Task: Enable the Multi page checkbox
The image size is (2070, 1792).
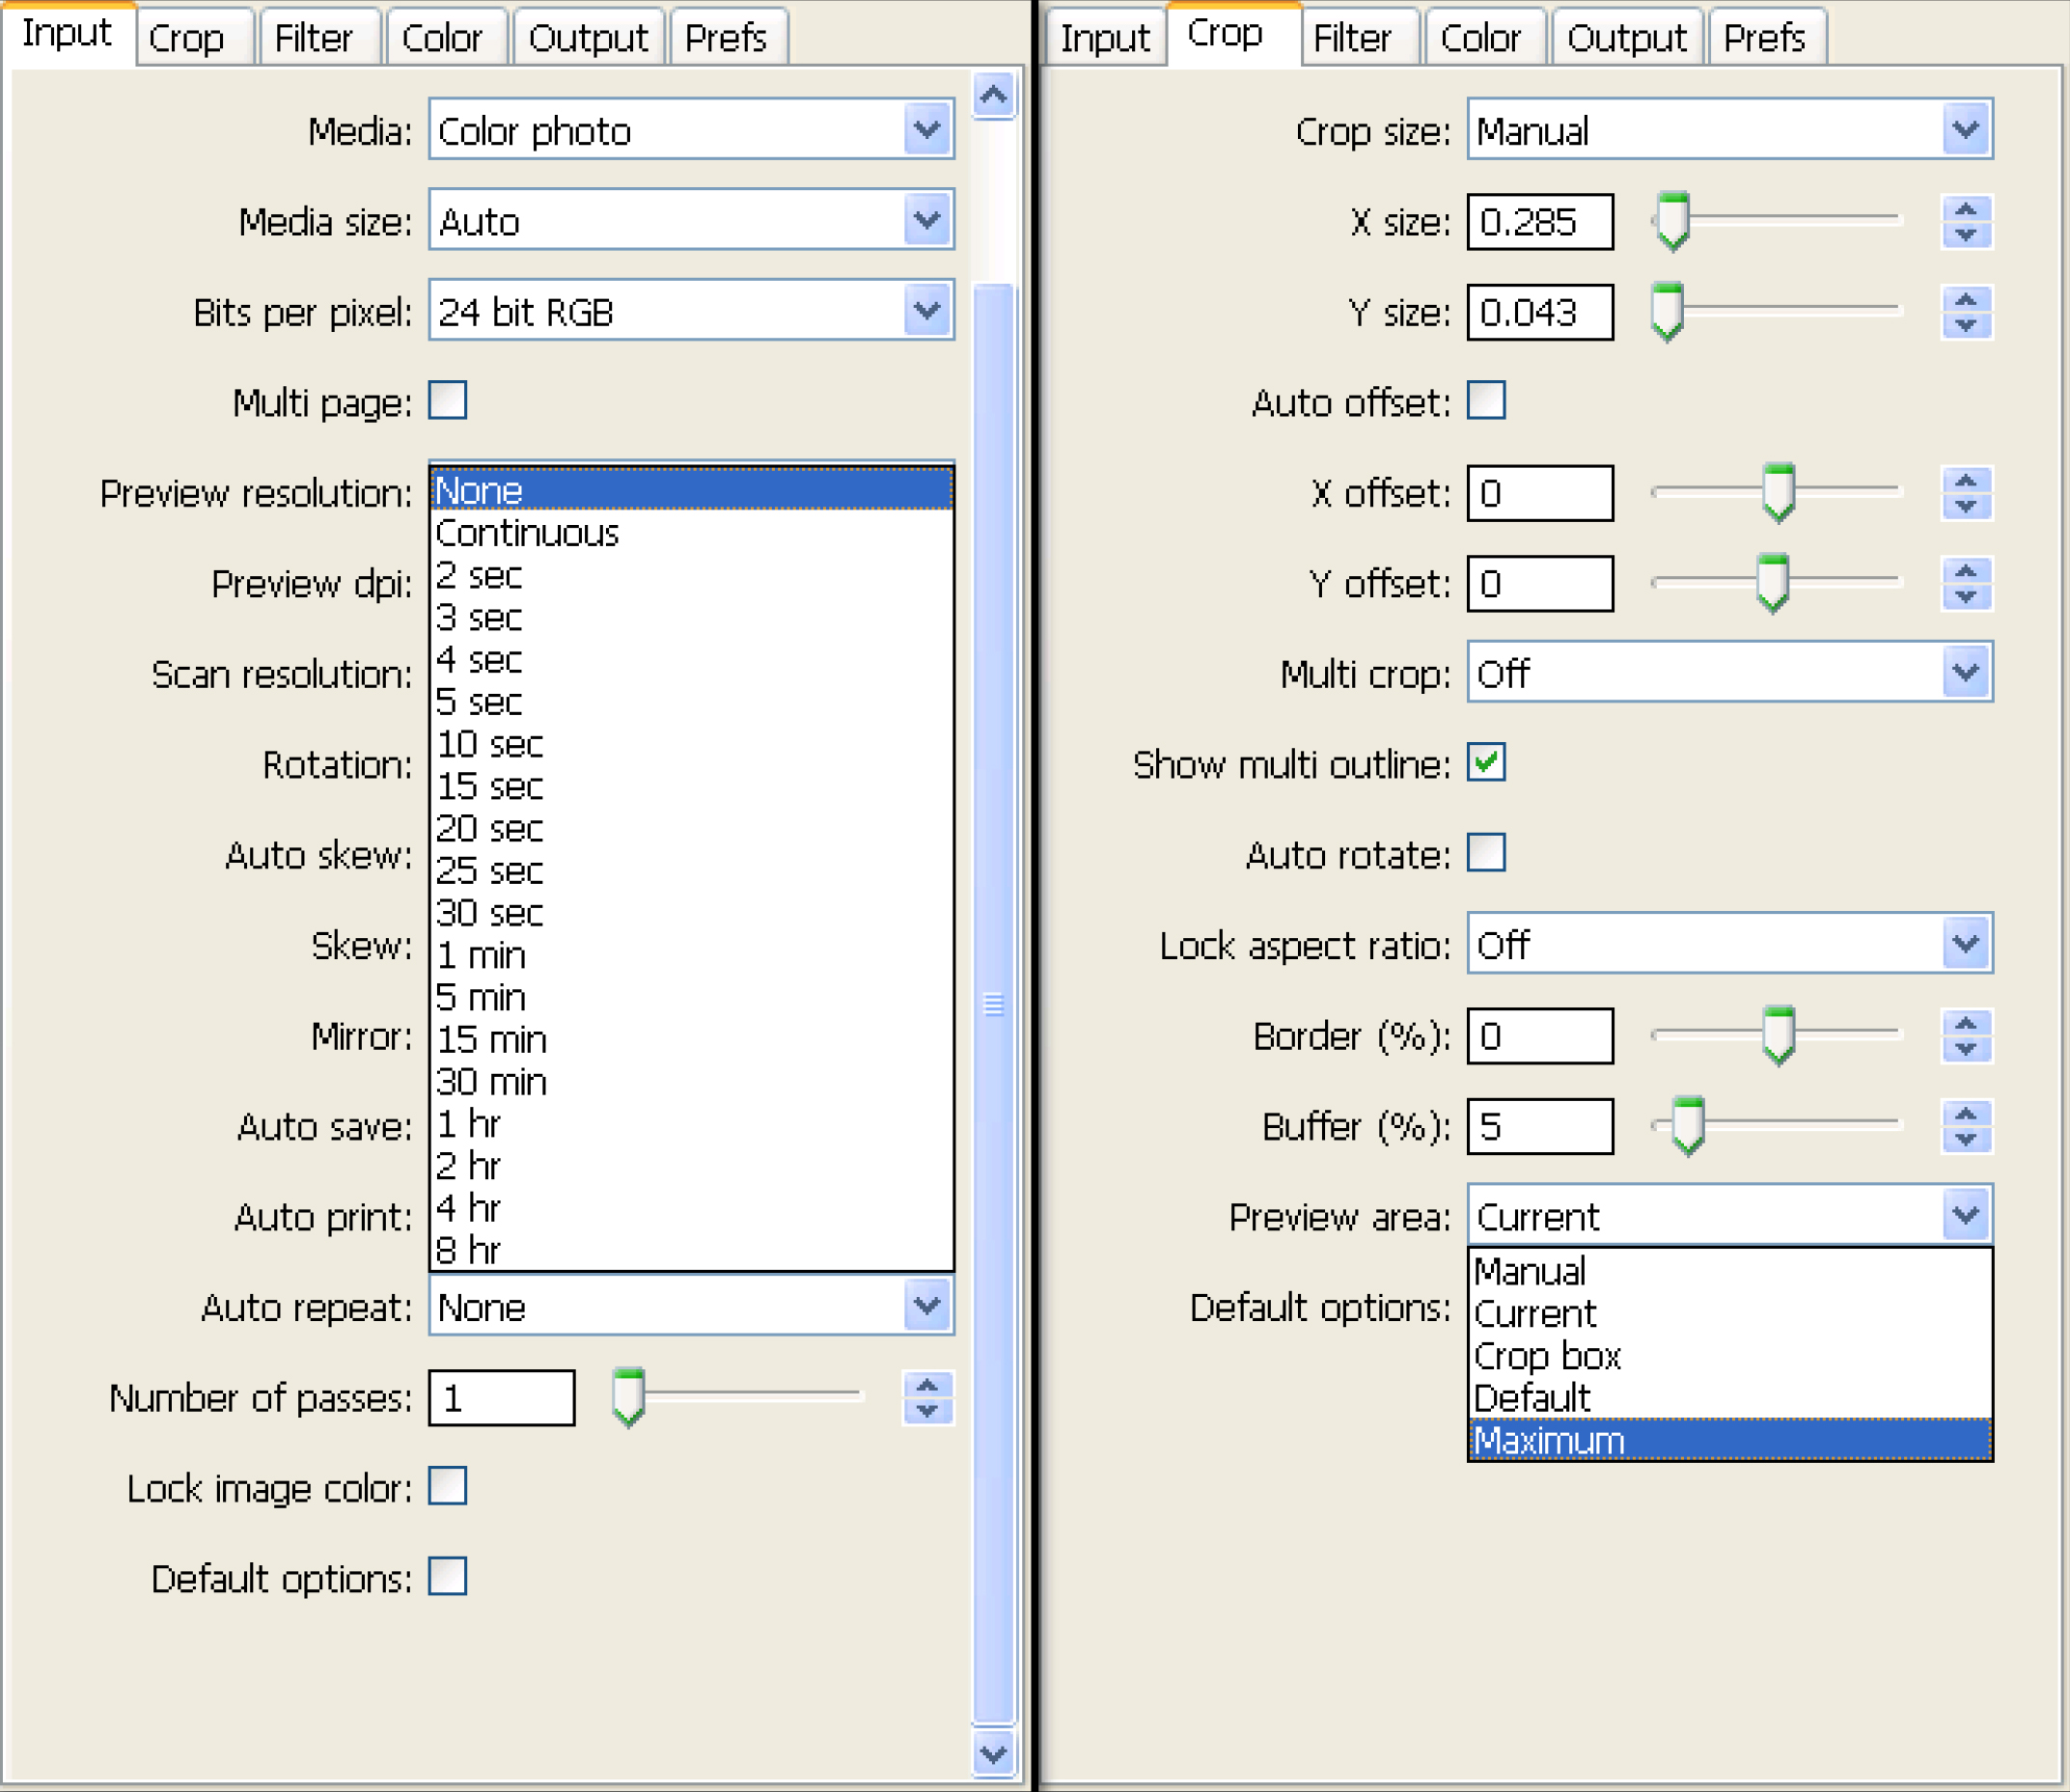Action: point(447,401)
